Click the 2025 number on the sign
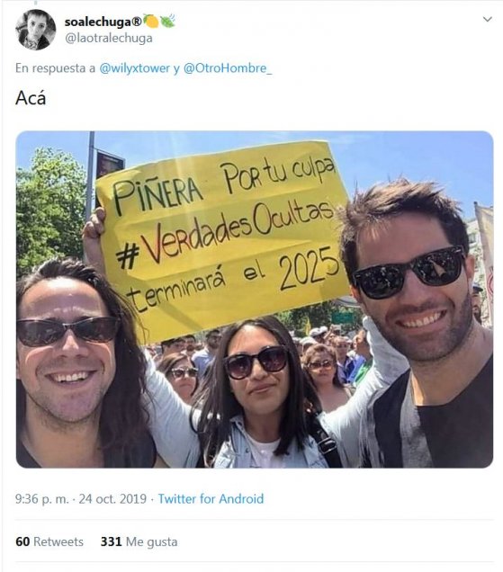The height and width of the screenshot is (572, 503). (309, 268)
